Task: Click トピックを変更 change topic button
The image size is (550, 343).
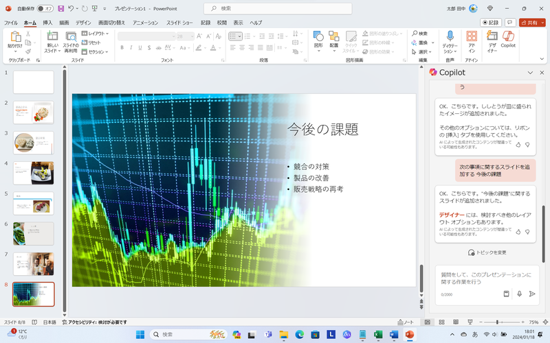Action: pyautogui.click(x=487, y=252)
